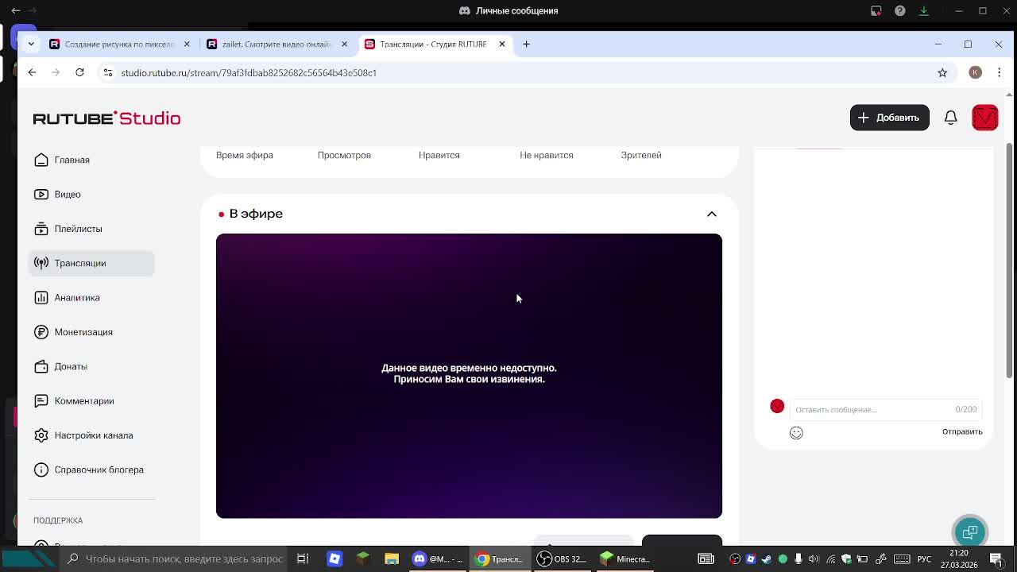Click the Донаты gift box icon
Image resolution: width=1017 pixels, height=572 pixels.
point(41,366)
